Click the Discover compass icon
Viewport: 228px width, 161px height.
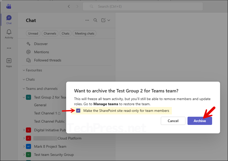click(x=28, y=44)
